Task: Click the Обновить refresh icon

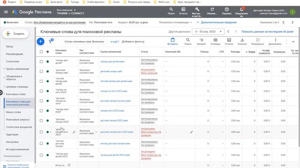Action: point(212,11)
